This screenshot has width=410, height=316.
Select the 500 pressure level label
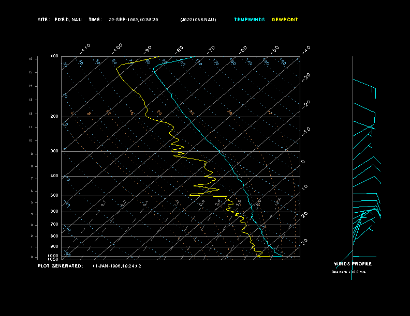pos(54,196)
